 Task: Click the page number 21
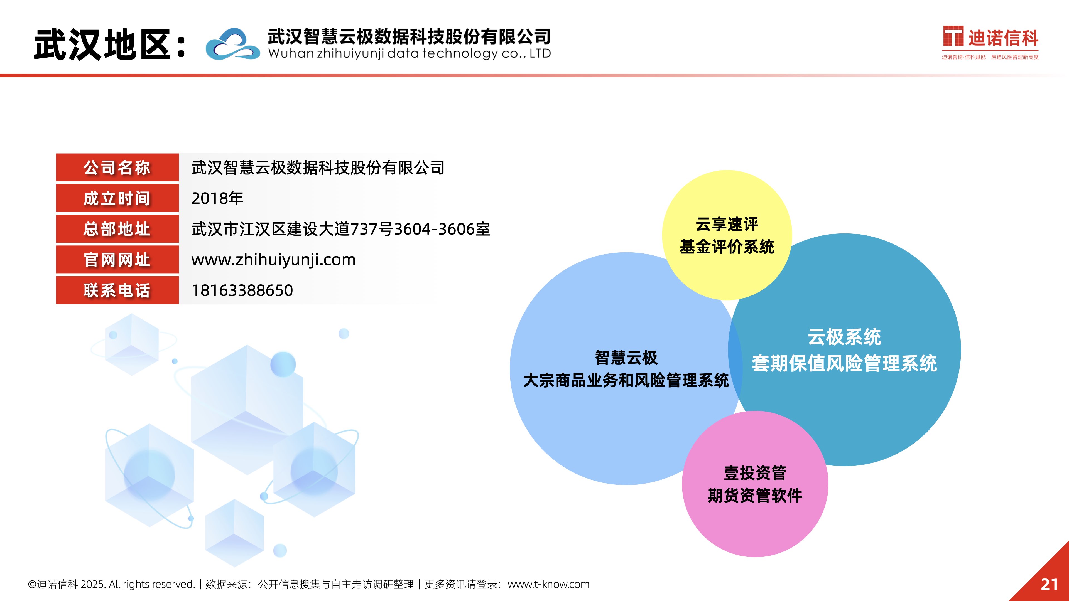(x=1050, y=584)
